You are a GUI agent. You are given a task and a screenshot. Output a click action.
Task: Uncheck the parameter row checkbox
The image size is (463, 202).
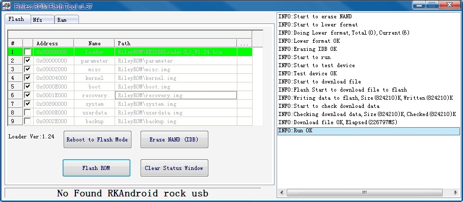coord(28,61)
